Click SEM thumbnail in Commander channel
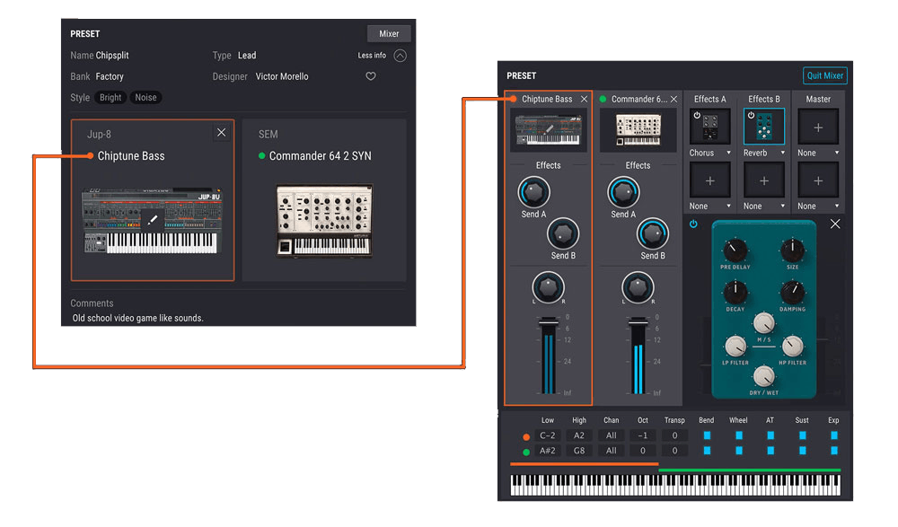 [638, 130]
